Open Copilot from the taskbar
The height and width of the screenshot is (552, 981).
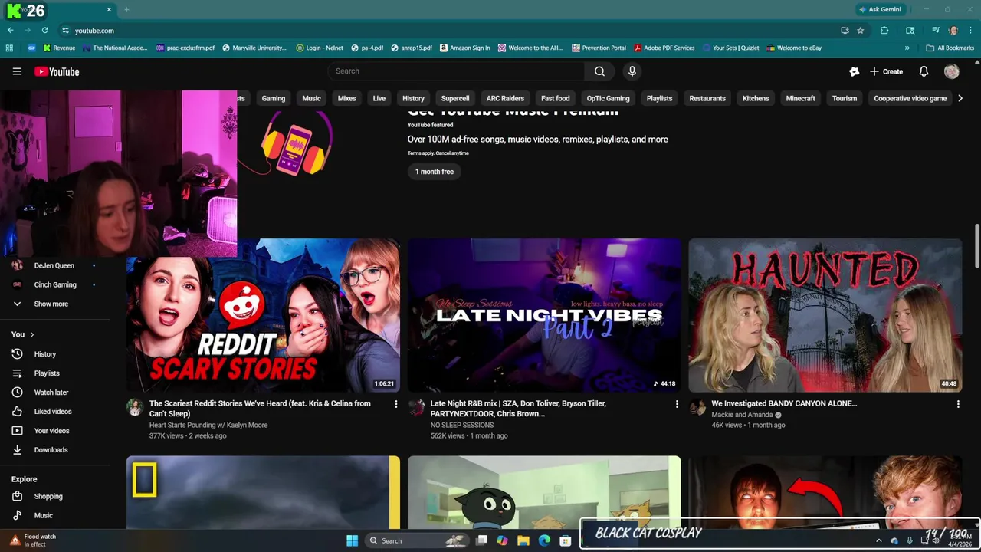click(x=502, y=540)
